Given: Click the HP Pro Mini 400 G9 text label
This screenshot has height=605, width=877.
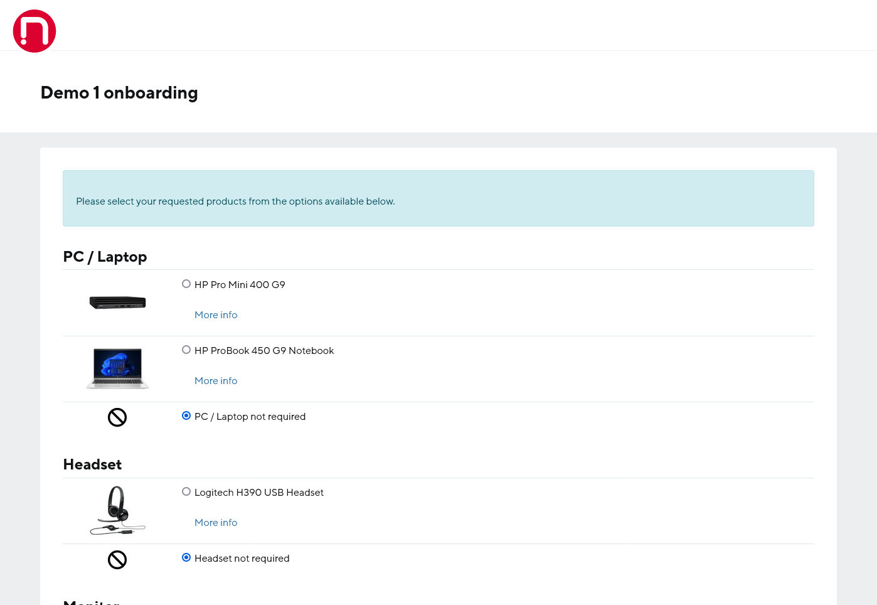Looking at the screenshot, I should (x=240, y=285).
